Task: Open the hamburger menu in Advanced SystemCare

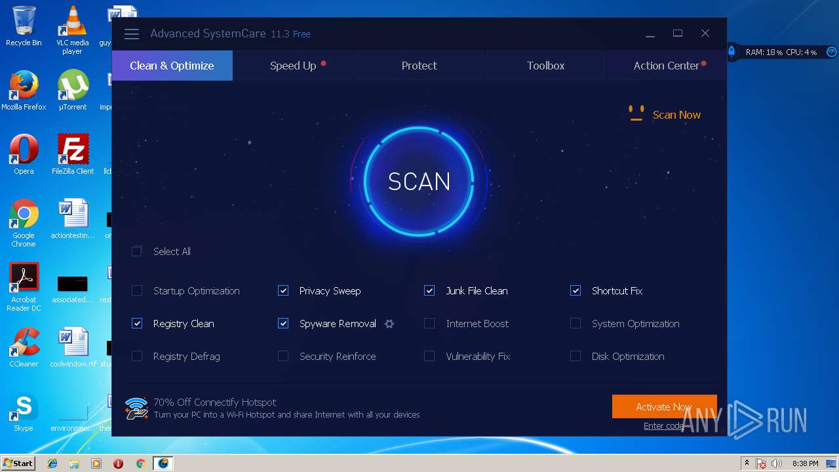Action: coord(132,34)
